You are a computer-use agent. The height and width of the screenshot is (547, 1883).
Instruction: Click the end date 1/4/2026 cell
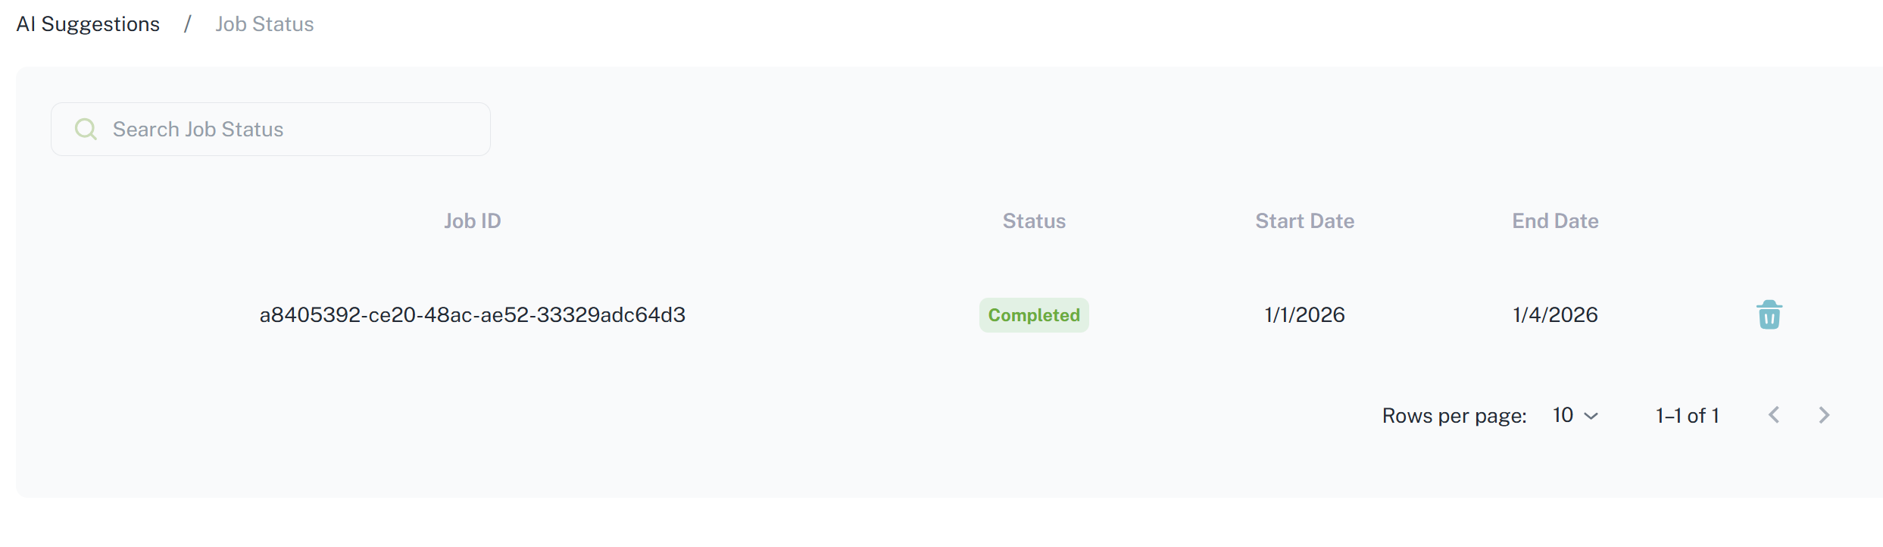pos(1555,315)
